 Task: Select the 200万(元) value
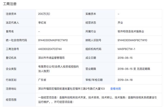point(44,14)
